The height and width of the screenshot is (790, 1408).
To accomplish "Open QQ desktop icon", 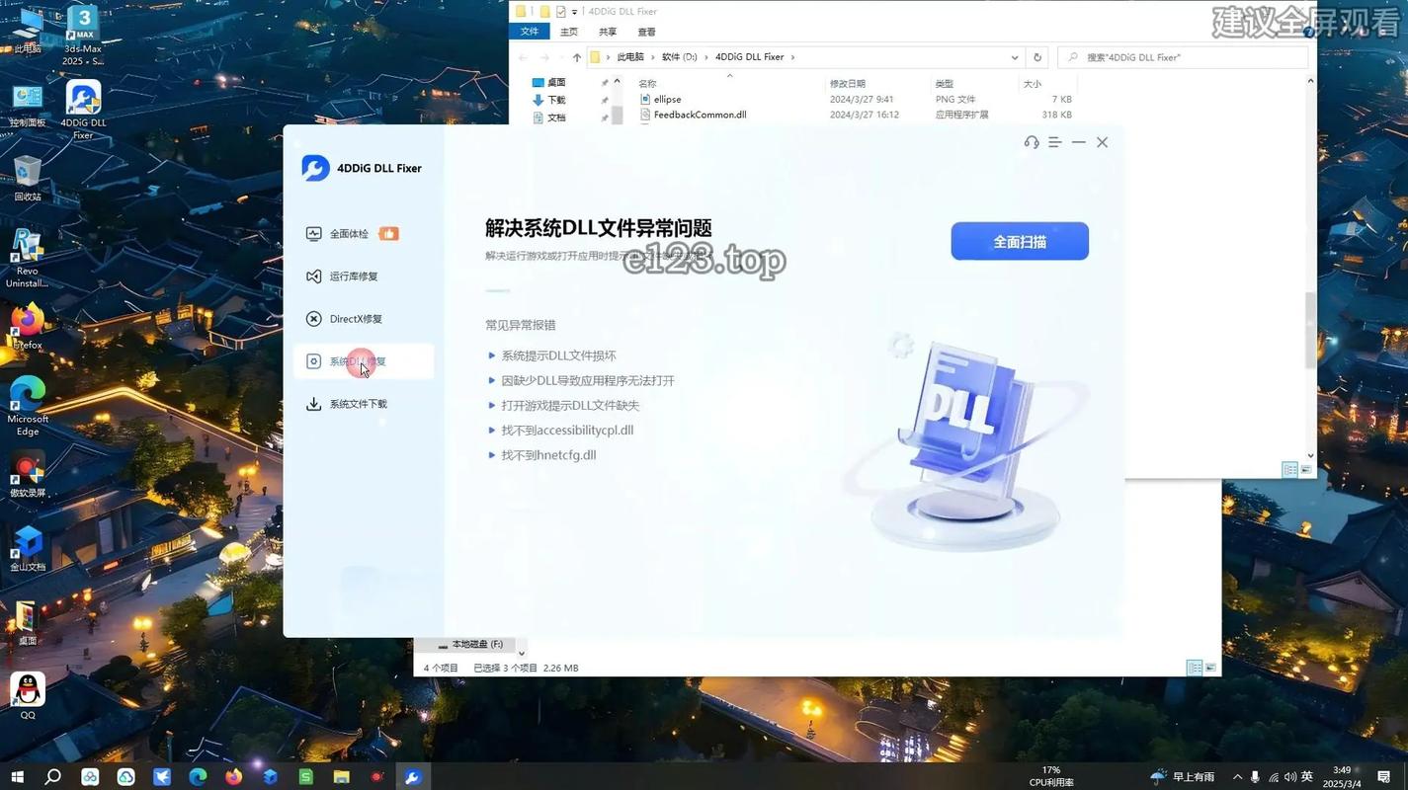I will pyautogui.click(x=28, y=696).
